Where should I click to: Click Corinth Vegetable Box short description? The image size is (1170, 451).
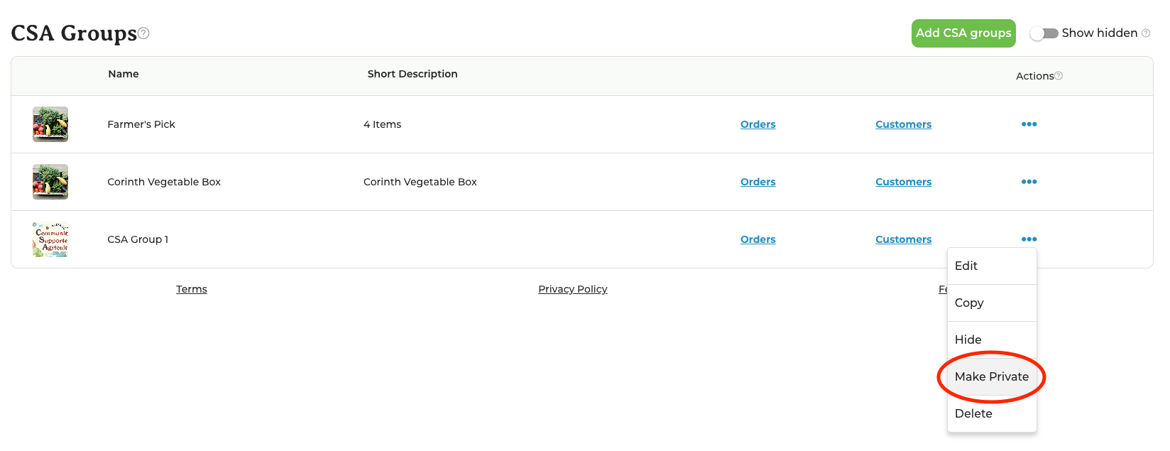pyautogui.click(x=420, y=182)
